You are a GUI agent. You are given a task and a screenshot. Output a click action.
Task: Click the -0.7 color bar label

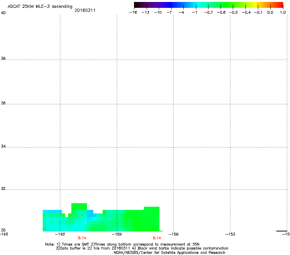point(208,13)
